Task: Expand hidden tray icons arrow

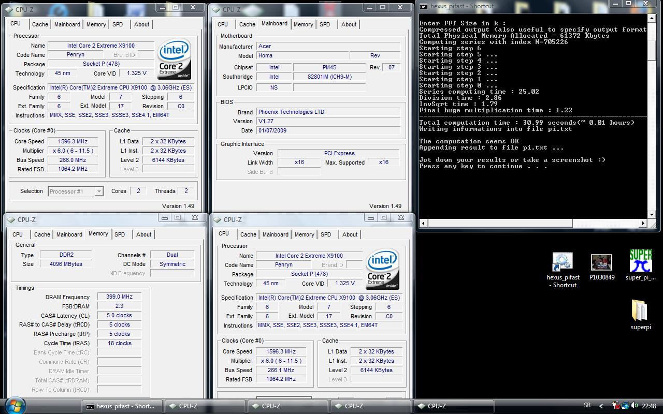Action: (601, 406)
